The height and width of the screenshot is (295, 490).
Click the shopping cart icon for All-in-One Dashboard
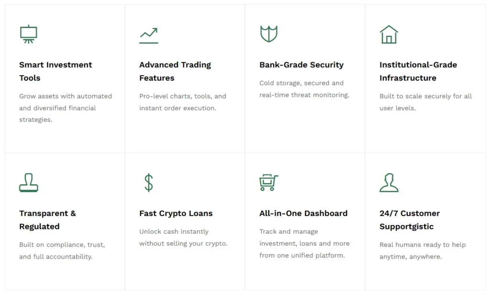coord(268,182)
